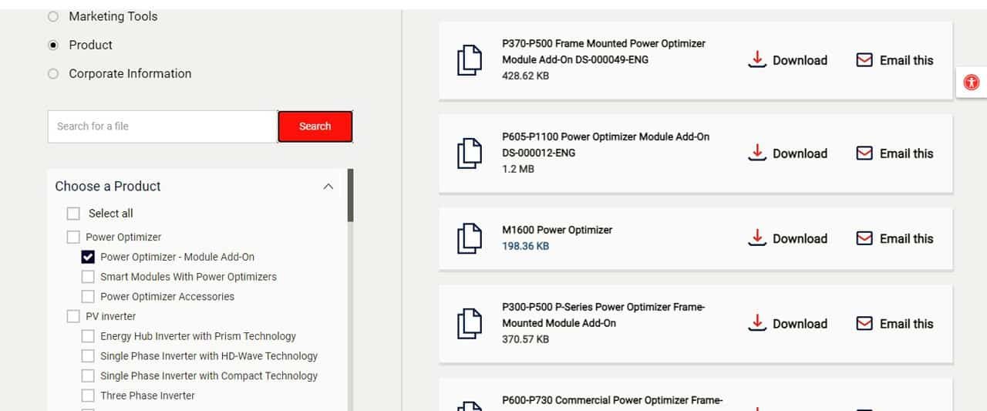Click the accessibility icon on right edge
This screenshot has width=987, height=411.
coord(972,83)
